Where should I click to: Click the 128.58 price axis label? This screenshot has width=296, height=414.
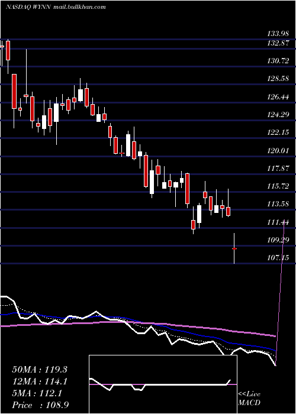278,79
